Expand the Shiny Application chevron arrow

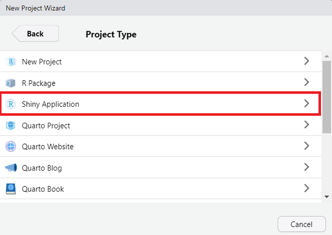tap(307, 104)
